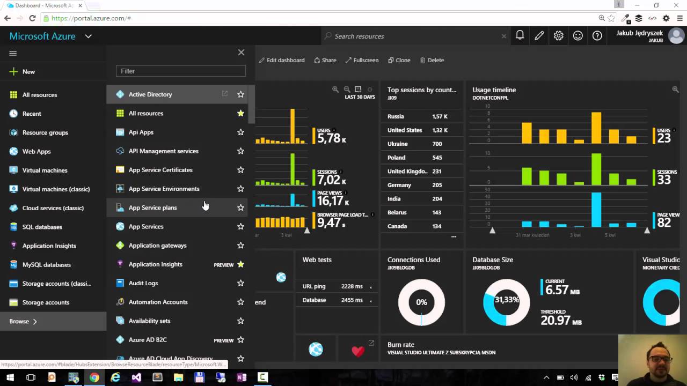The image size is (687, 386).
Task: Click the SQL databases sidebar icon
Action: (x=14, y=227)
